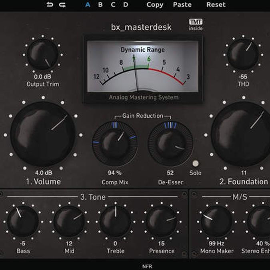Screen dimensions: 270x270
Task: Click the 15 Presence value
Action: click(161, 244)
